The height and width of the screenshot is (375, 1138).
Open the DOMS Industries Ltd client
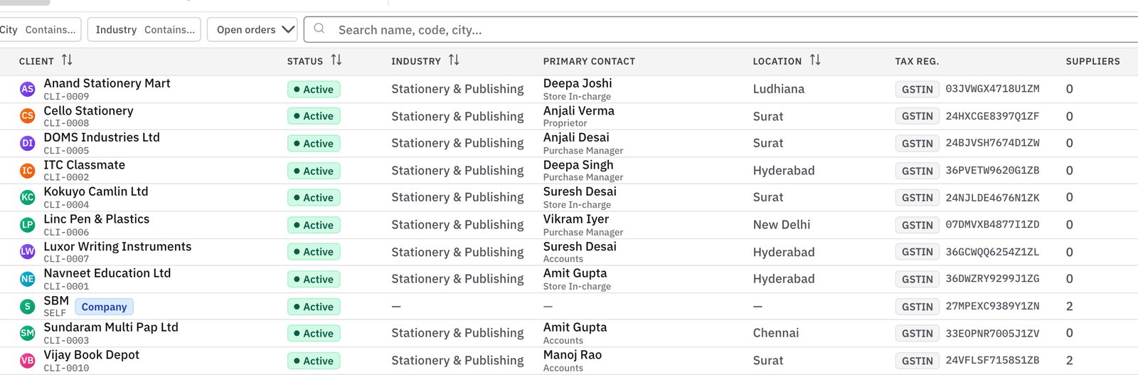pyautogui.click(x=102, y=137)
